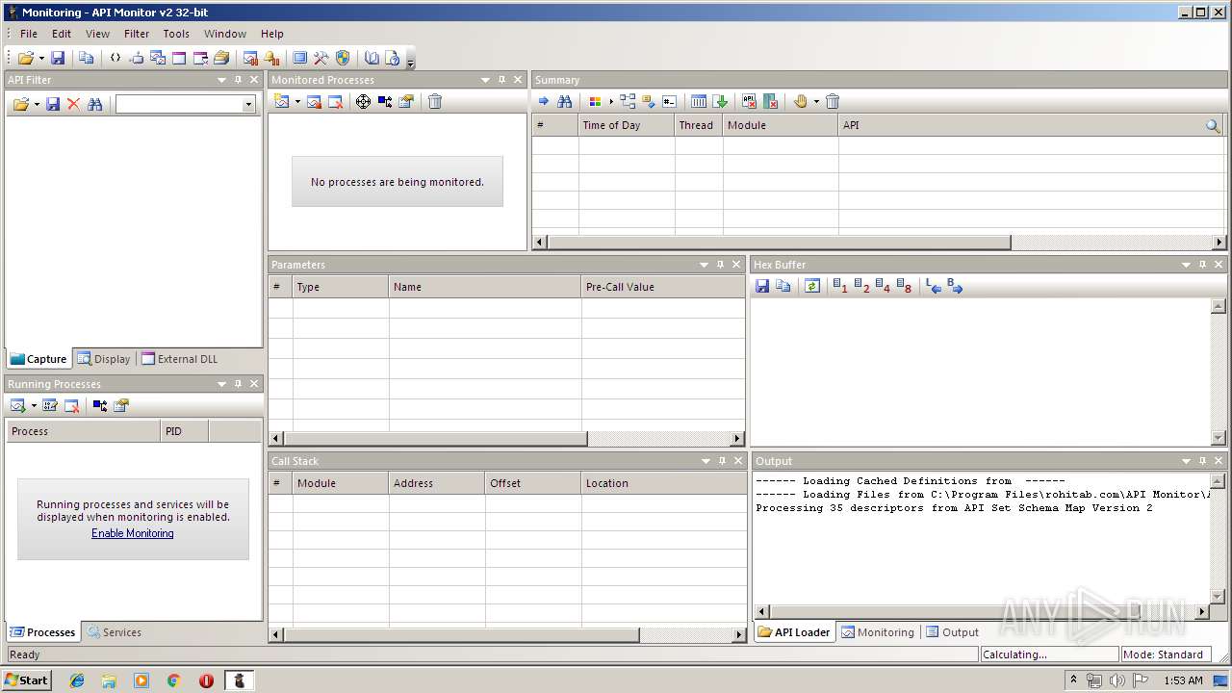Image resolution: width=1232 pixels, height=693 pixels.
Task: Click the shield icon in main toolbar
Action: point(343,58)
